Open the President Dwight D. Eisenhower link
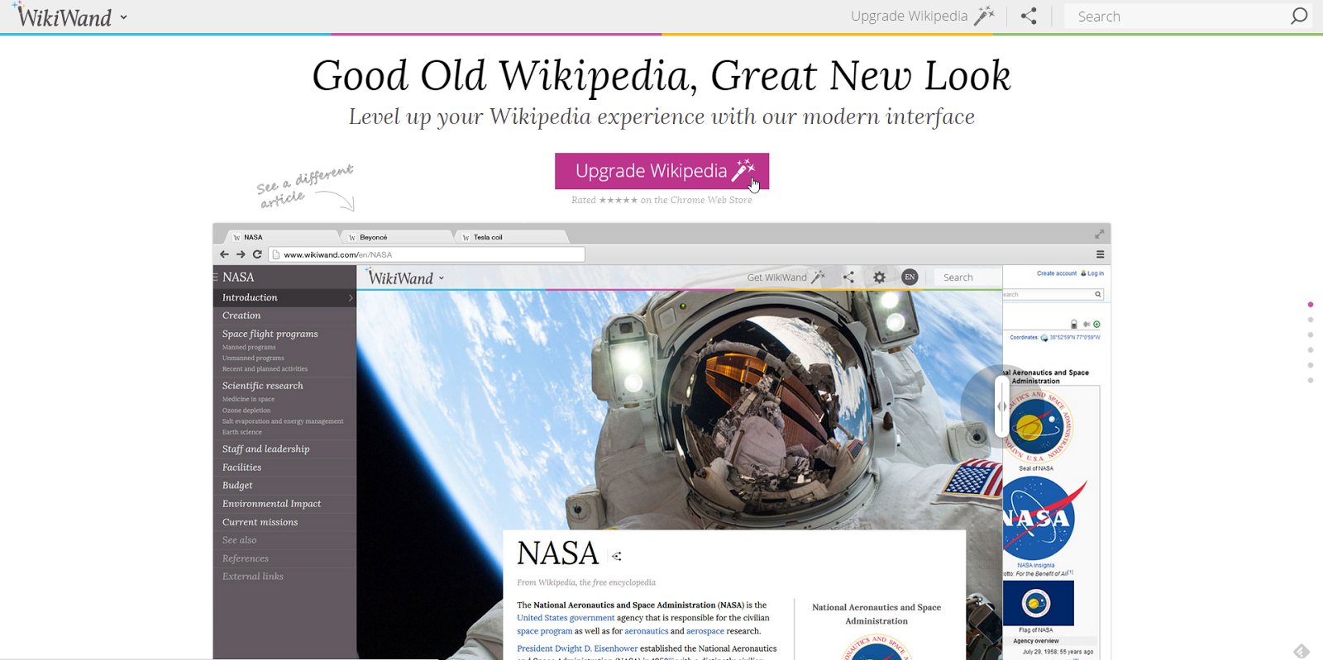The height and width of the screenshot is (660, 1323). (x=577, y=648)
